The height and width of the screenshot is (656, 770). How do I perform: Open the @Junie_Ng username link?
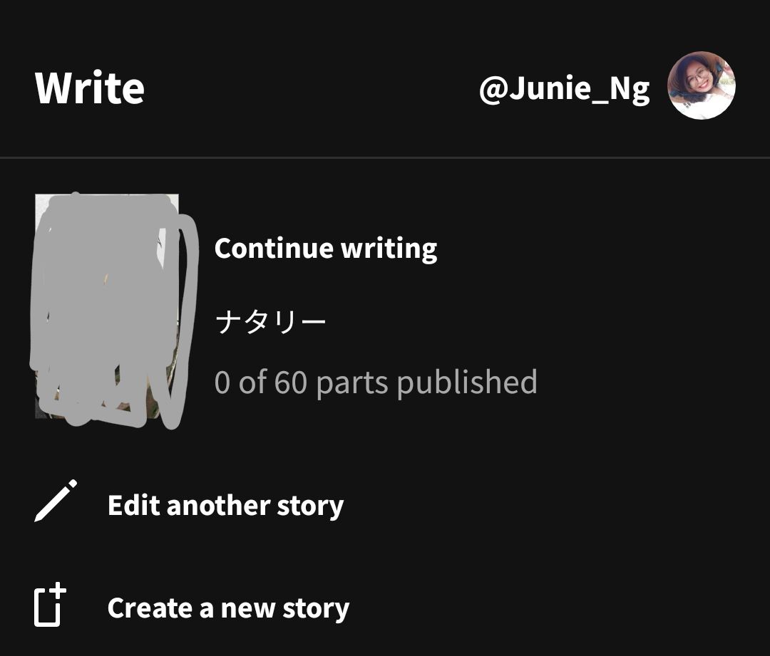coord(564,89)
